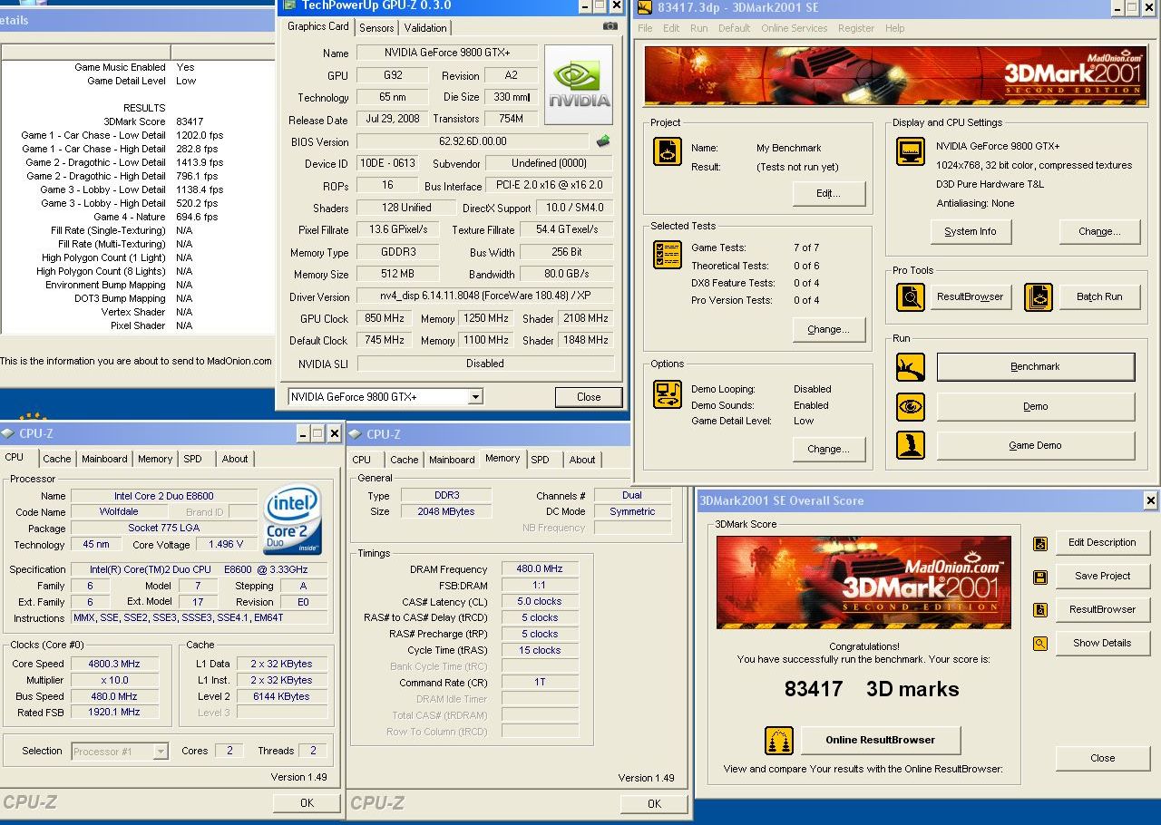The width and height of the screenshot is (1161, 825).
Task: Click Change... under Display and CPU Settings
Action: coord(1099,231)
